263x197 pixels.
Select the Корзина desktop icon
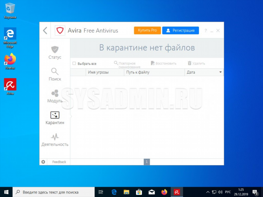[10, 11]
